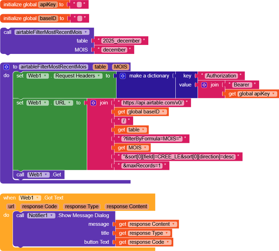Viewport: 279px width, 251px height.
Task: Edit the &sort[0][field]=CREE_LE text string
Action: pyautogui.click(x=178, y=157)
